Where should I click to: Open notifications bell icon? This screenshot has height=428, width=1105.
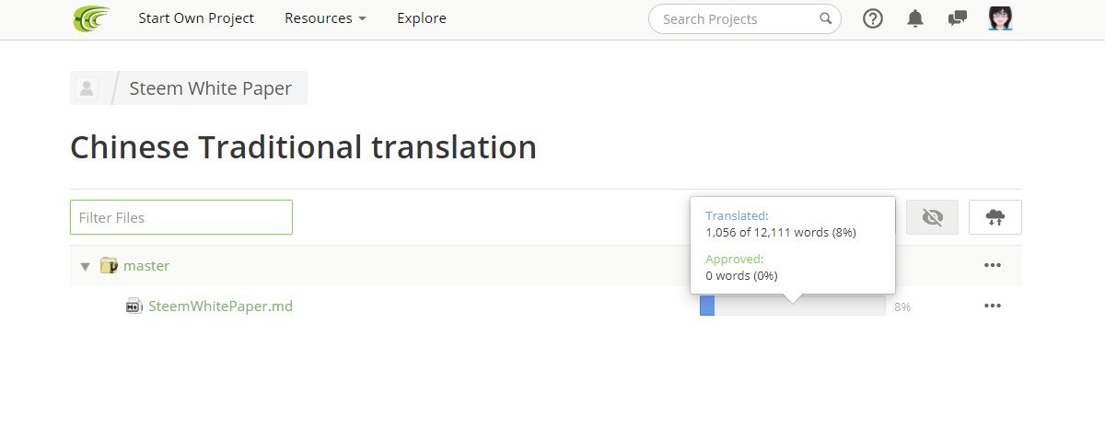point(915,18)
